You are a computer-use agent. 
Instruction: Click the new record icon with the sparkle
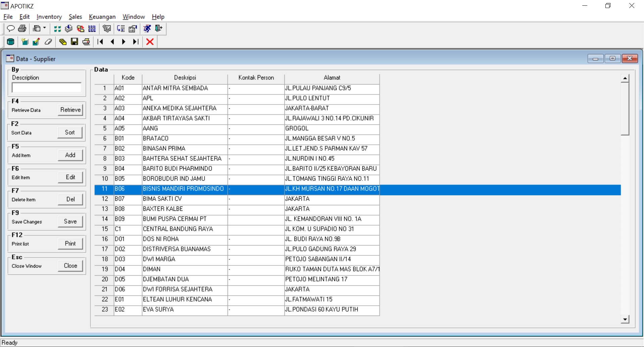coord(24,42)
